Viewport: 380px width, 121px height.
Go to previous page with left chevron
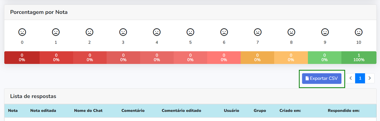[x=351, y=78]
